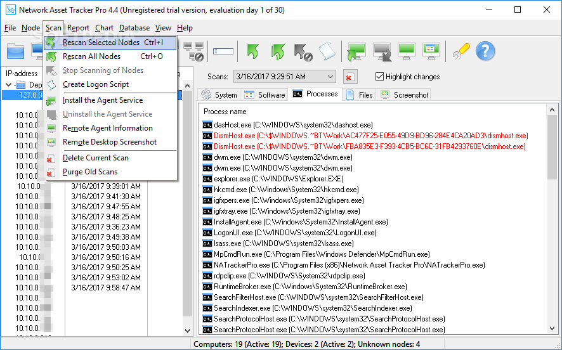Select the InstallAgent.exe process row

[296, 222]
